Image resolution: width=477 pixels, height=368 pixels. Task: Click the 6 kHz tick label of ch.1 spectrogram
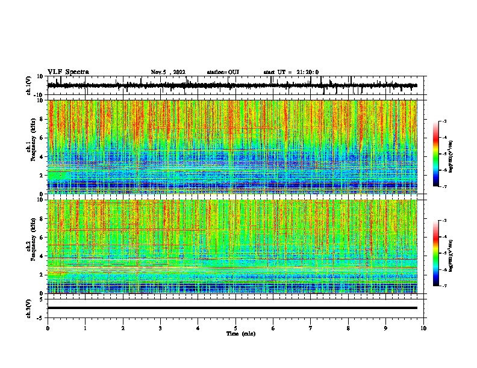(x=42, y=138)
